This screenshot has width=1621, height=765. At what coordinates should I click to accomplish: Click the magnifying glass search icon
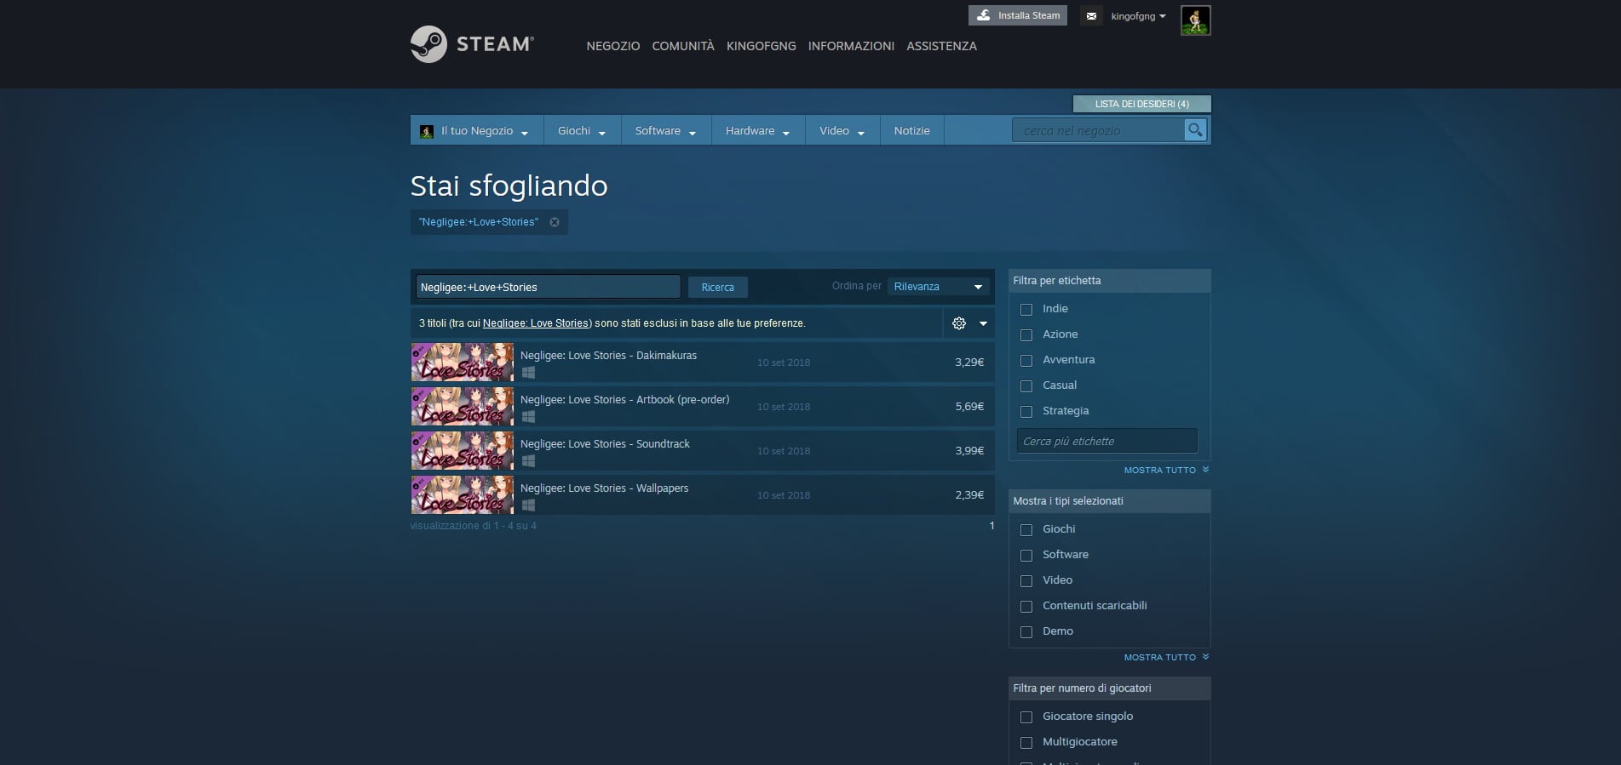pyautogui.click(x=1195, y=130)
